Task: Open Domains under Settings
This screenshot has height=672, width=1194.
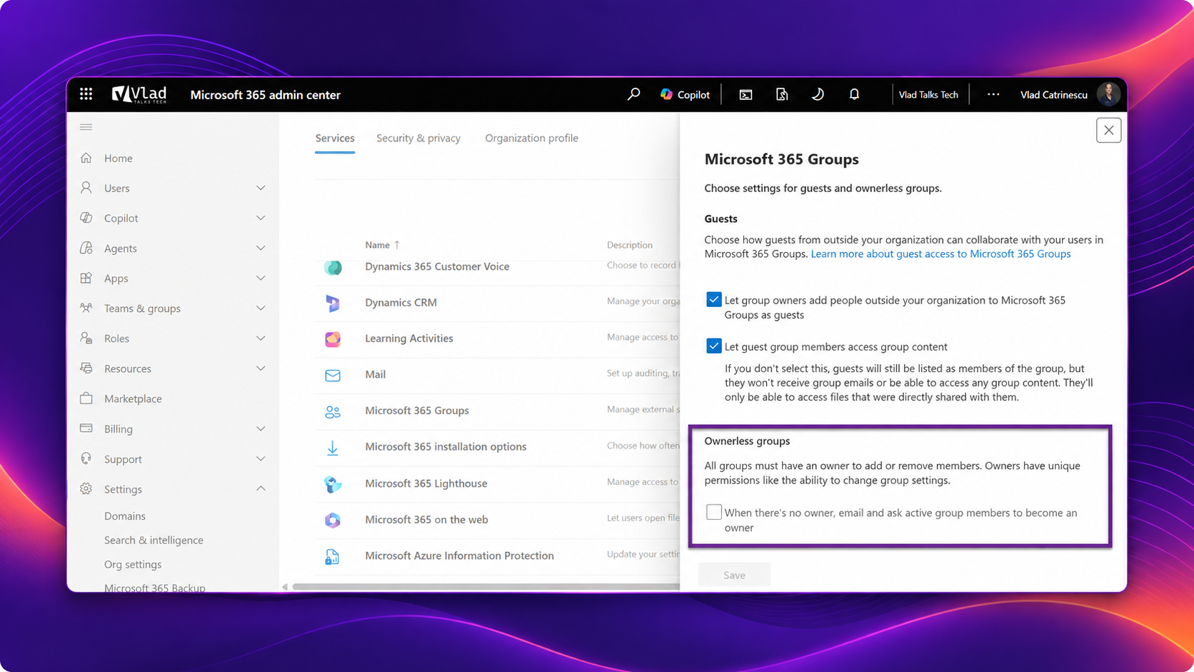Action: click(125, 516)
